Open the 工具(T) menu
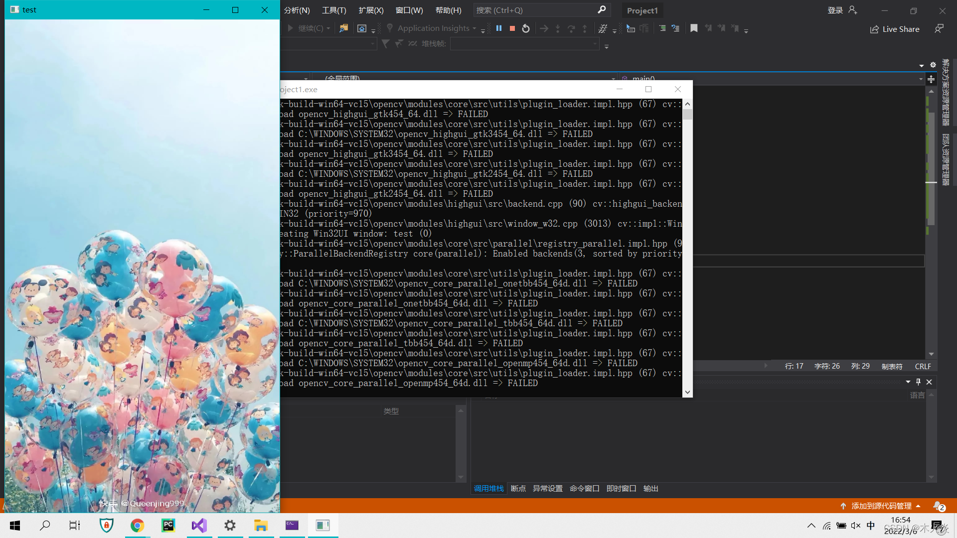 334,10
